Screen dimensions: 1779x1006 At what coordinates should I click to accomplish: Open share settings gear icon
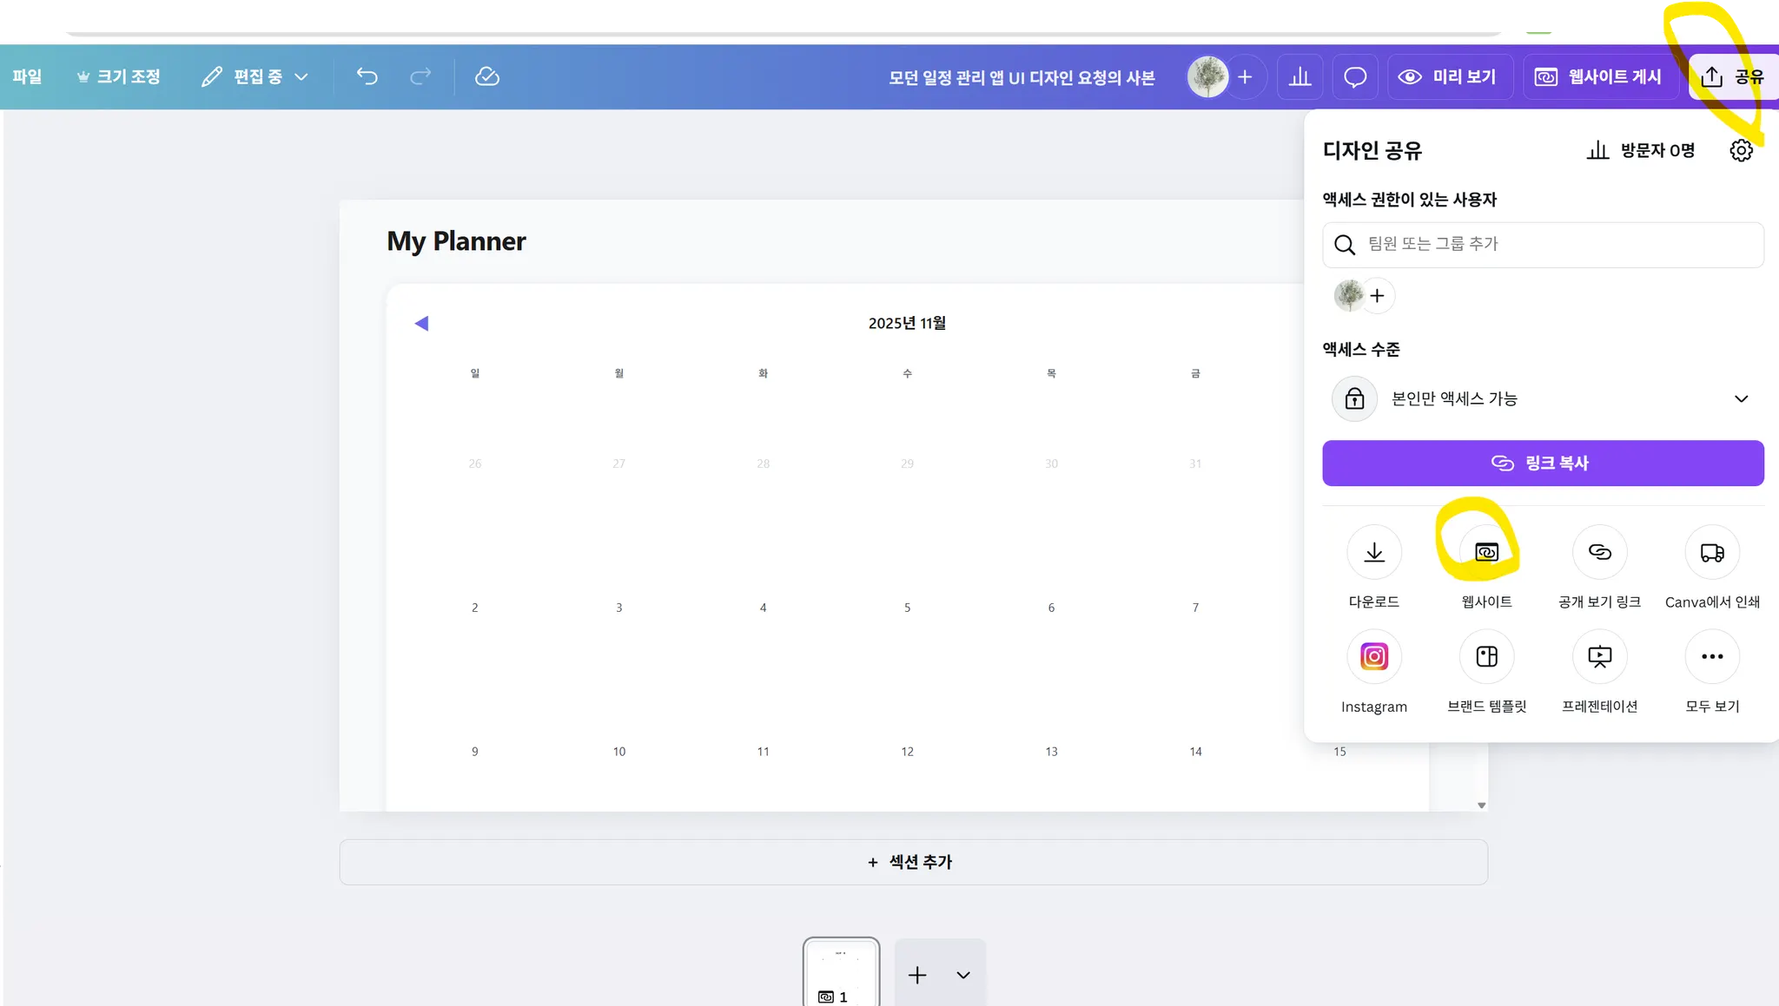pos(1741,150)
